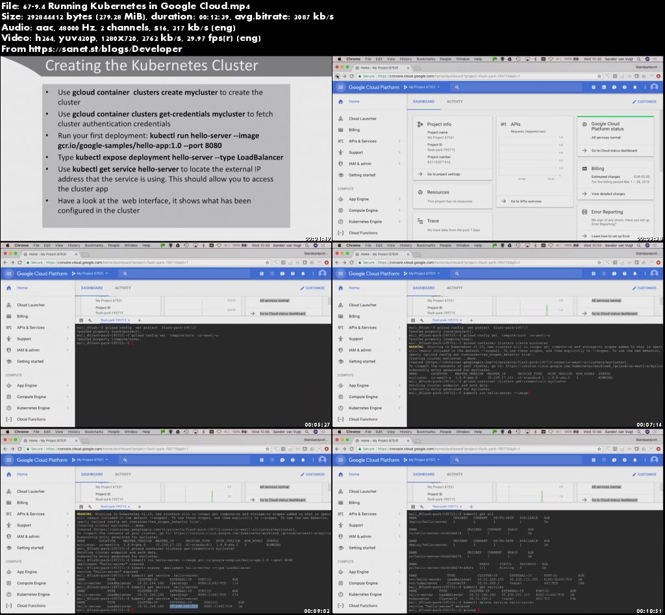Click Learn how to set up Error Reporting link
Image resolution: width=665 pixels, height=615 pixels.
610,236
